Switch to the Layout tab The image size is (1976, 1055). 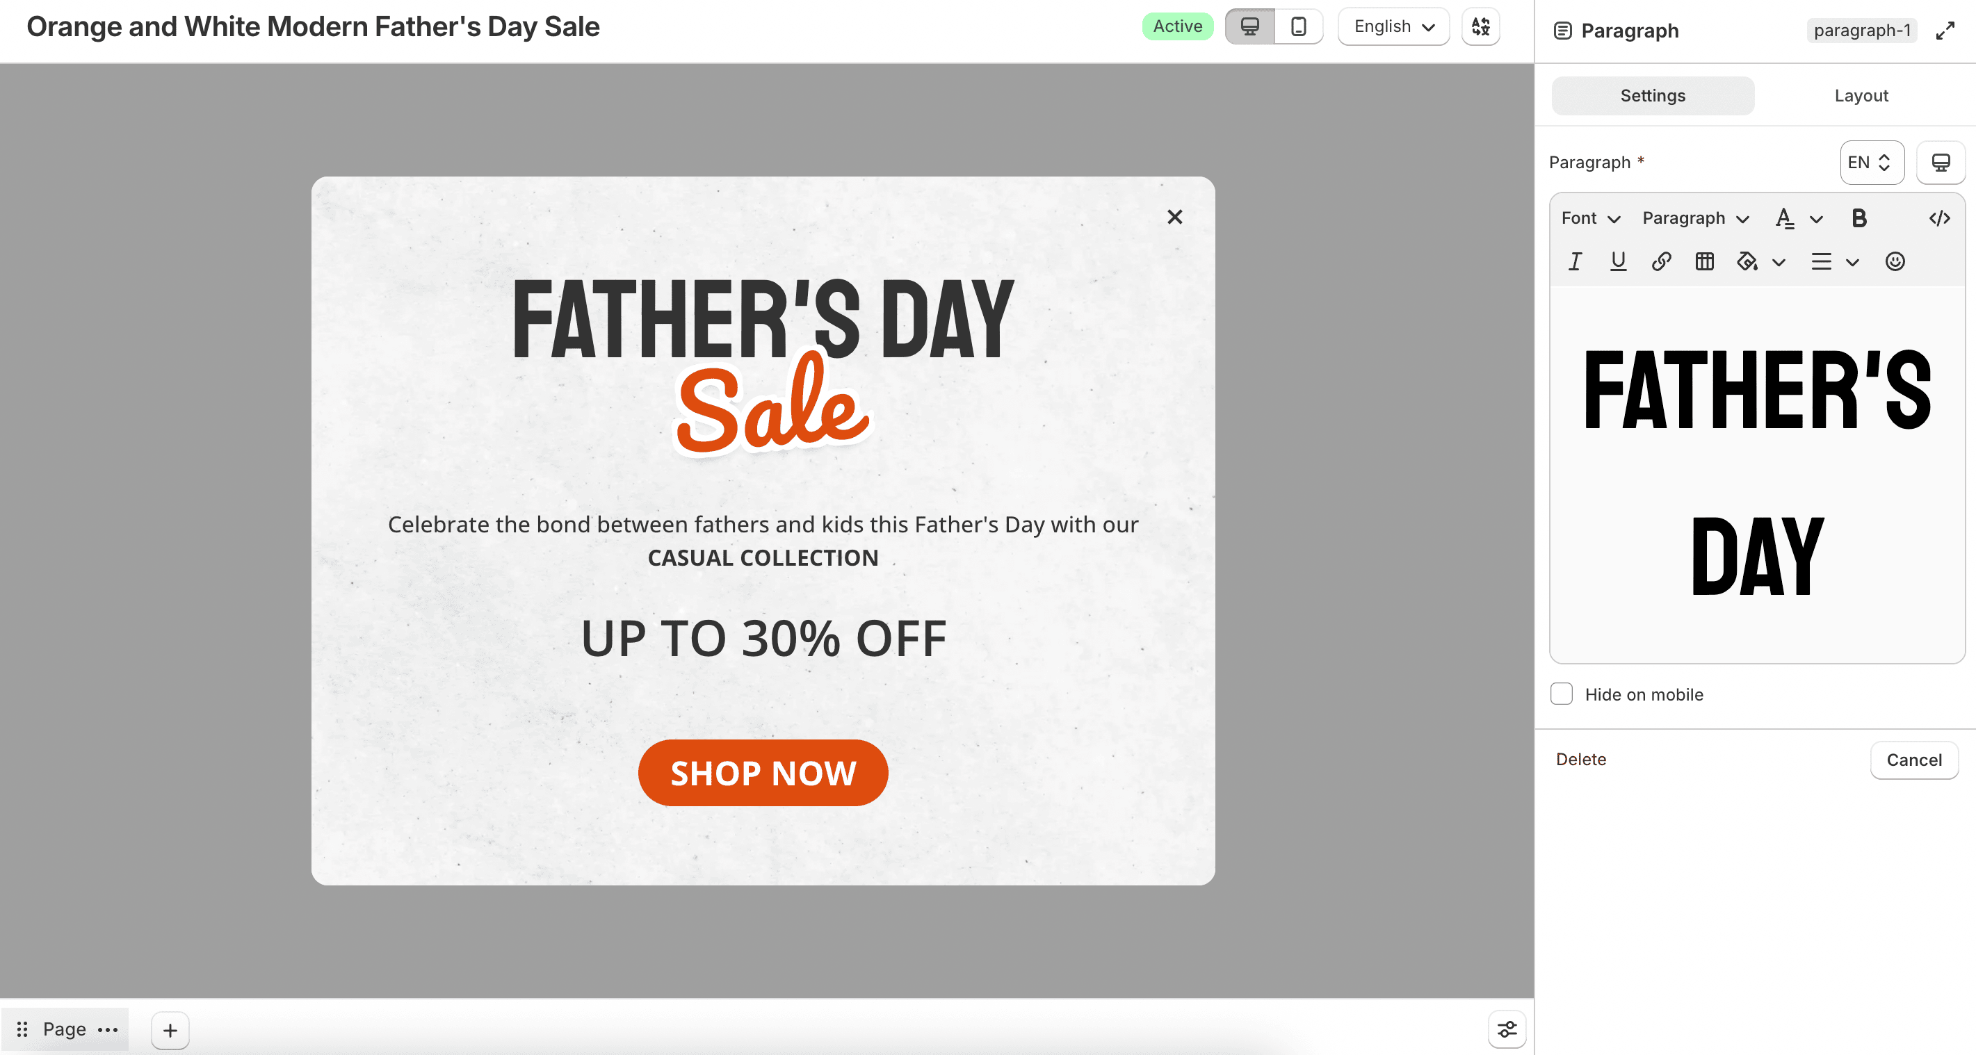1861,96
